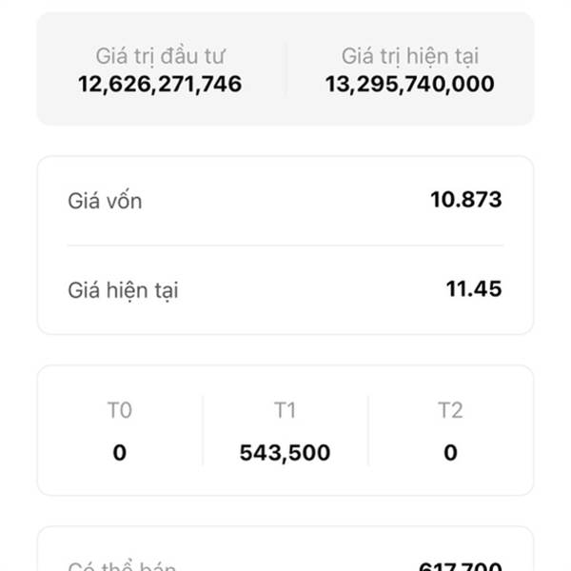Select the 13,295,740,000 current value
This screenshot has width=571, height=571.
410,84
